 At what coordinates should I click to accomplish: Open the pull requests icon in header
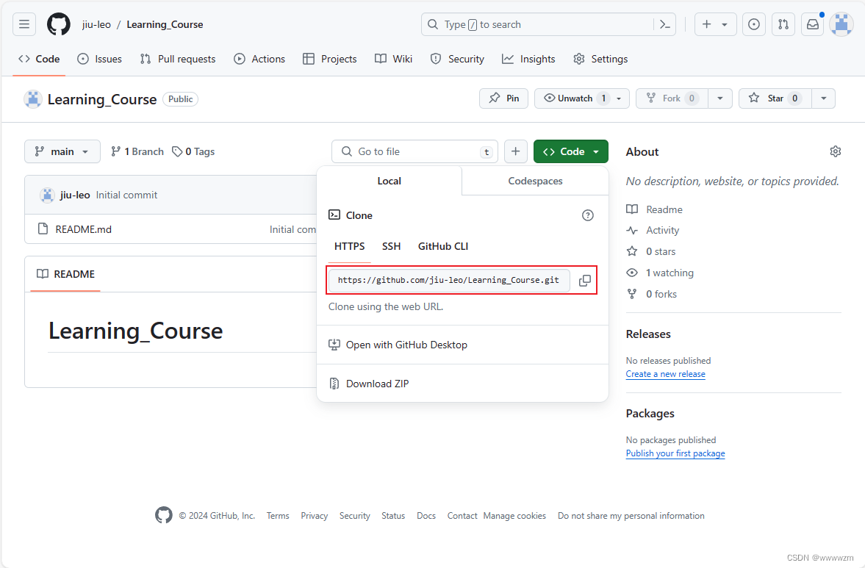(783, 24)
